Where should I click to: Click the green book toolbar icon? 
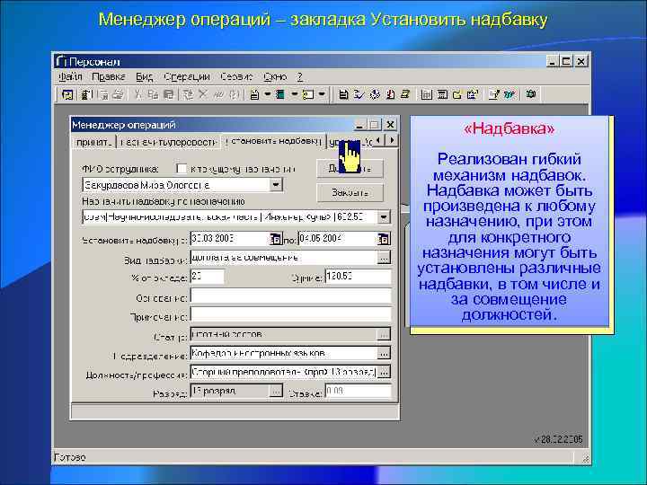pyautogui.click(x=280, y=95)
